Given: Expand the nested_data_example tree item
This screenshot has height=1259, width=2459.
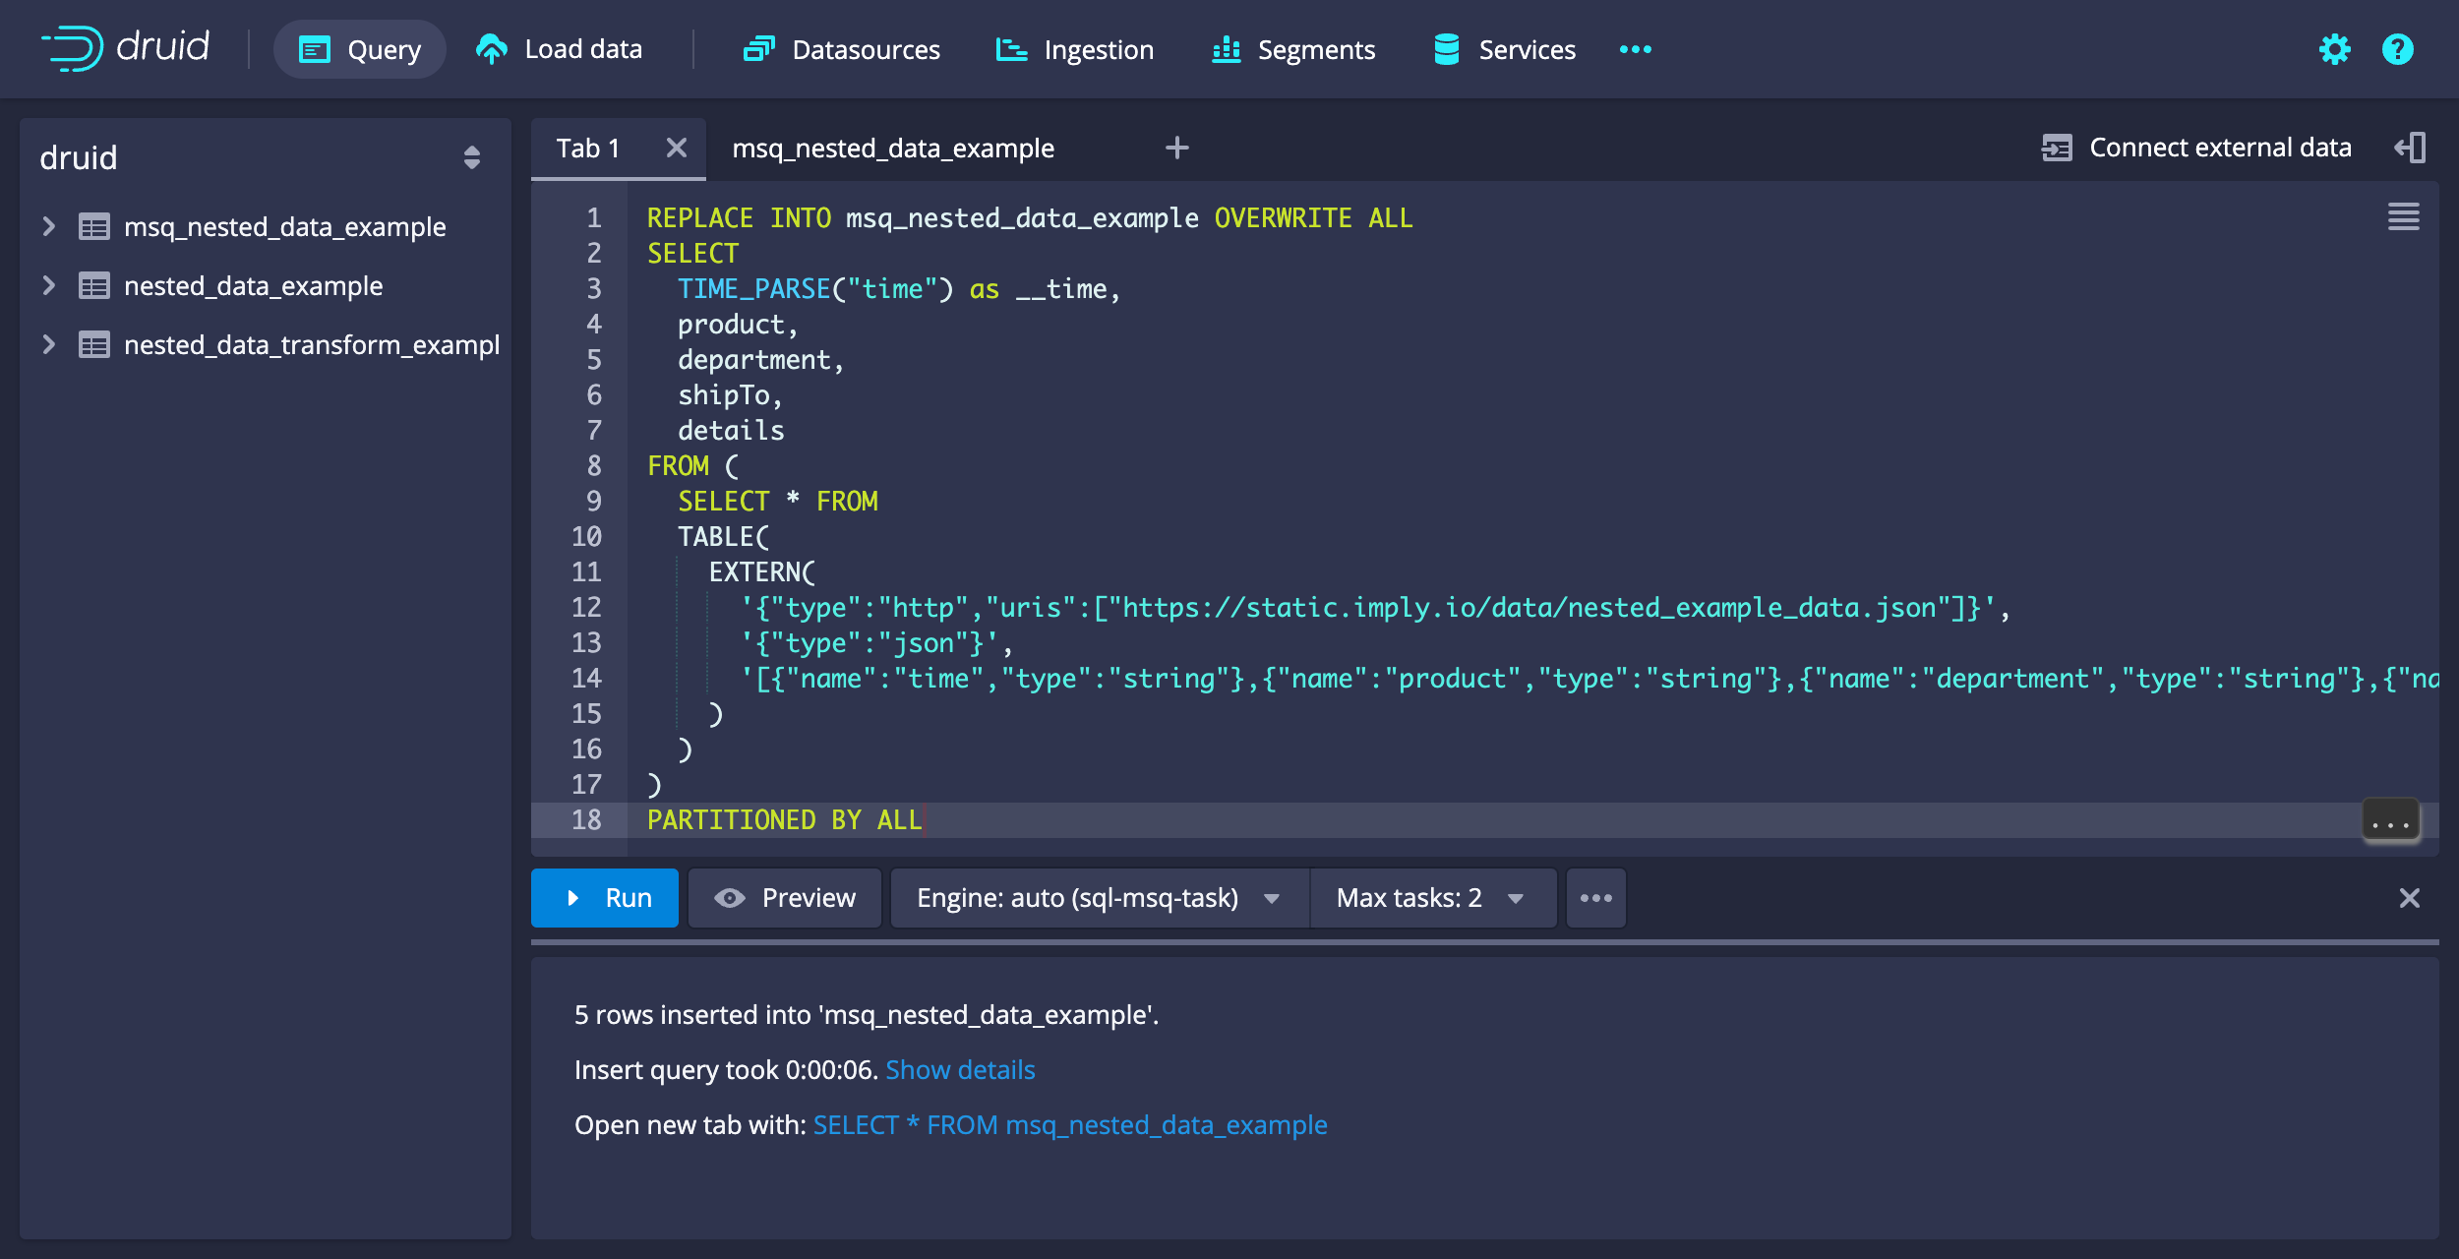Looking at the screenshot, I should coord(47,285).
